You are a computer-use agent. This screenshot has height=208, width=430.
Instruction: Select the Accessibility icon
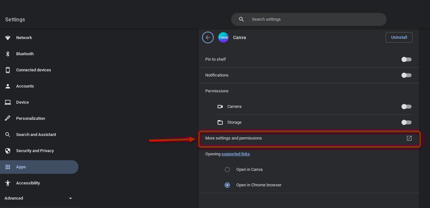[8, 183]
